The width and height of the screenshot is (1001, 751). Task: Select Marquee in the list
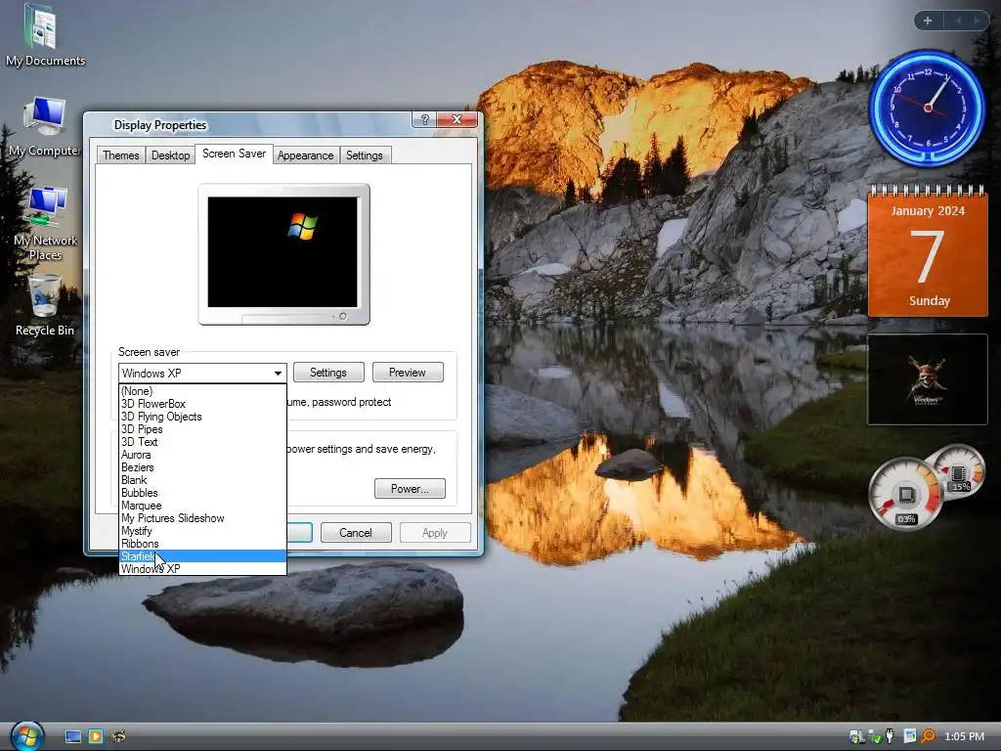202,506
